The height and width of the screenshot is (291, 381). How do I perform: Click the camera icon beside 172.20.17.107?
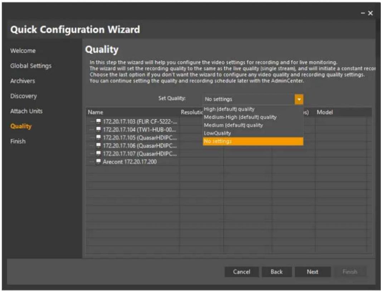[x=98, y=153]
